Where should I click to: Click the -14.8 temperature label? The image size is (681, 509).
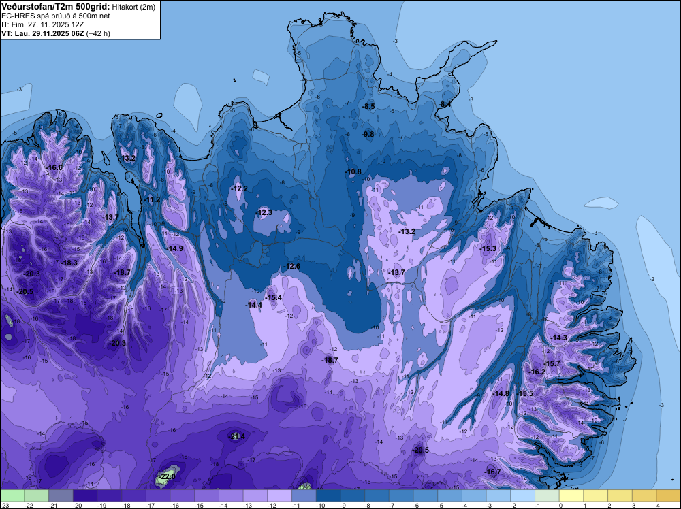pyautogui.click(x=501, y=393)
